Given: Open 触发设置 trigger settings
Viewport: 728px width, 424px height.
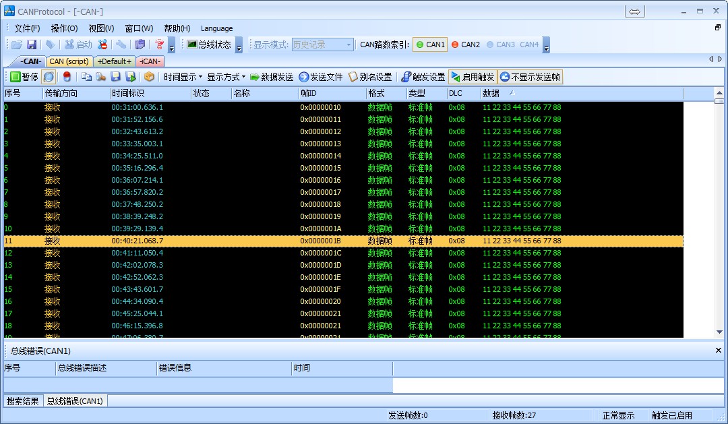Looking at the screenshot, I should (423, 77).
